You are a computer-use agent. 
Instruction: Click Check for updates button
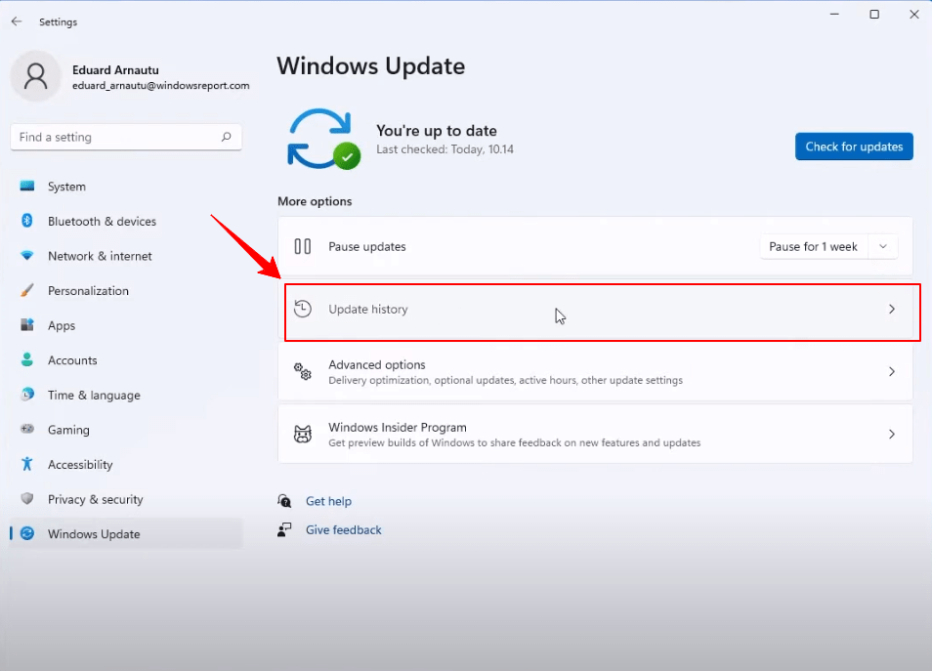pos(854,147)
